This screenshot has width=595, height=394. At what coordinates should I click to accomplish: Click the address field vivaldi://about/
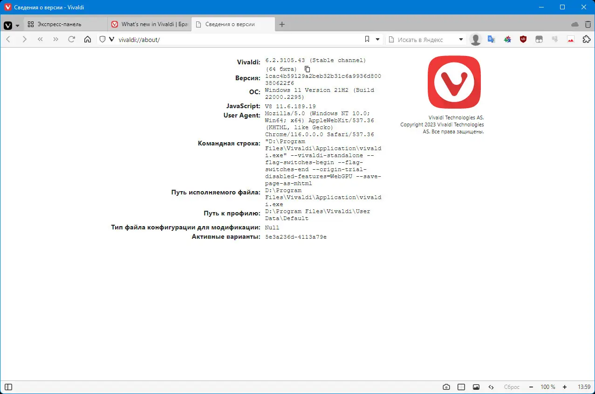(x=238, y=40)
